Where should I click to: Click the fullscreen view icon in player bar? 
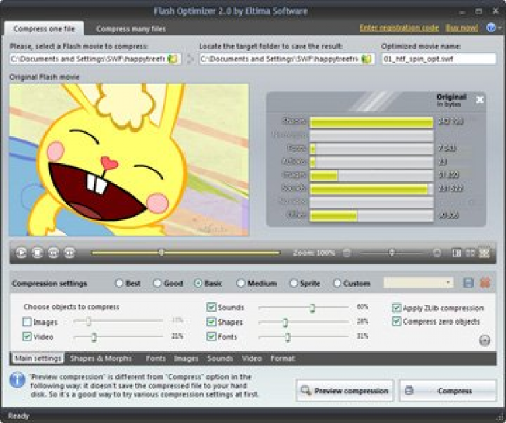tap(484, 253)
